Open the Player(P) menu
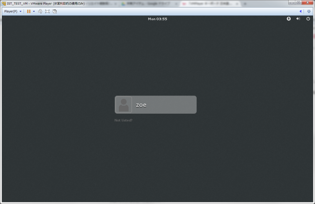Screen dimensions: 315x204 (11, 11)
